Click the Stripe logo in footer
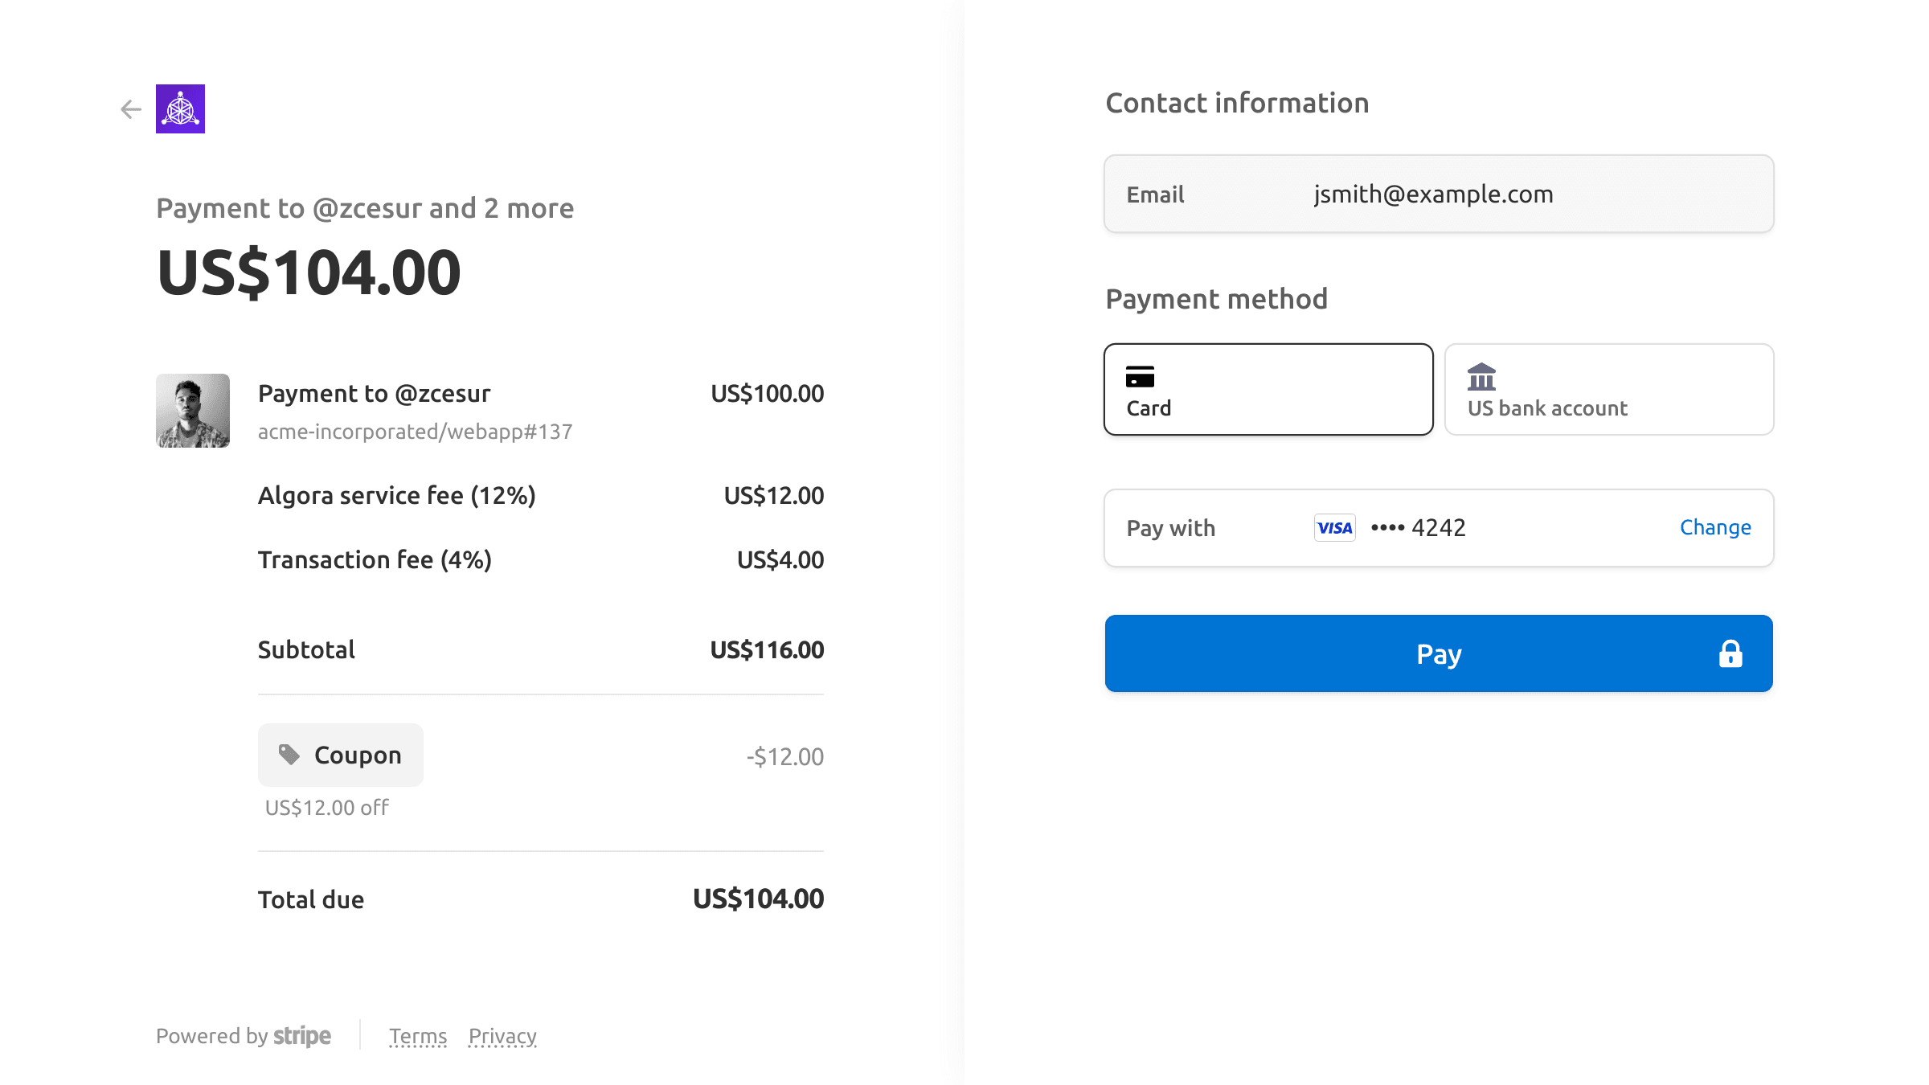 point(301,1036)
